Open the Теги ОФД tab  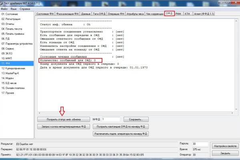coord(100,14)
